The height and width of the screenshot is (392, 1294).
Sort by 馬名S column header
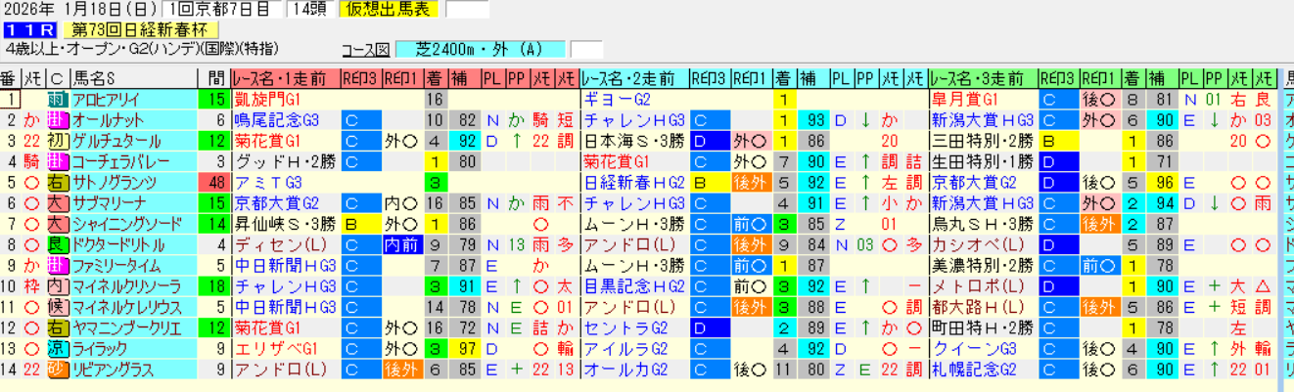pyautogui.click(x=133, y=78)
